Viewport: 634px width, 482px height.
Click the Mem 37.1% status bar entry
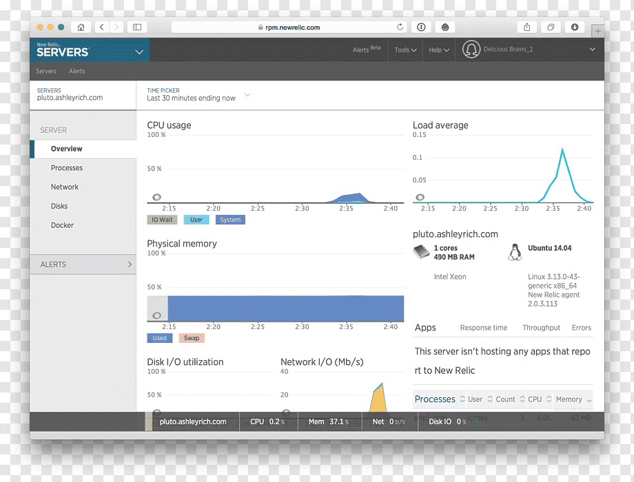tap(329, 421)
